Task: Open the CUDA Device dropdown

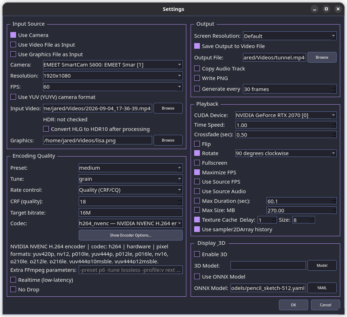Action: point(286,115)
